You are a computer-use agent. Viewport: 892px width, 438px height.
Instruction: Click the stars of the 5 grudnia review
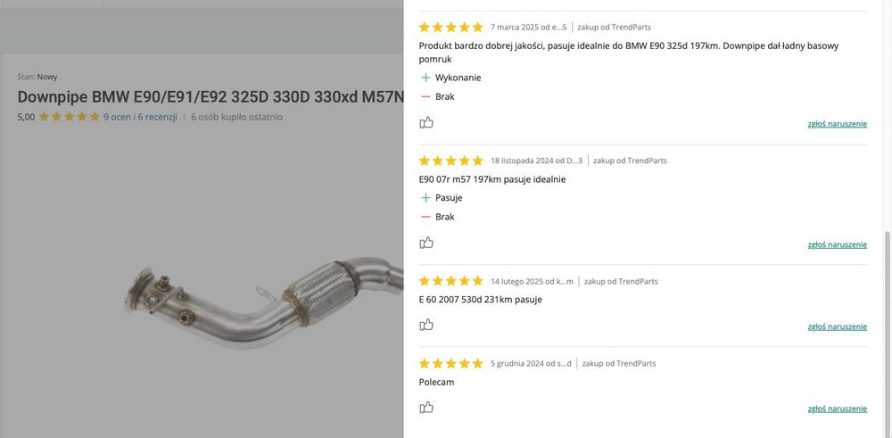451,363
